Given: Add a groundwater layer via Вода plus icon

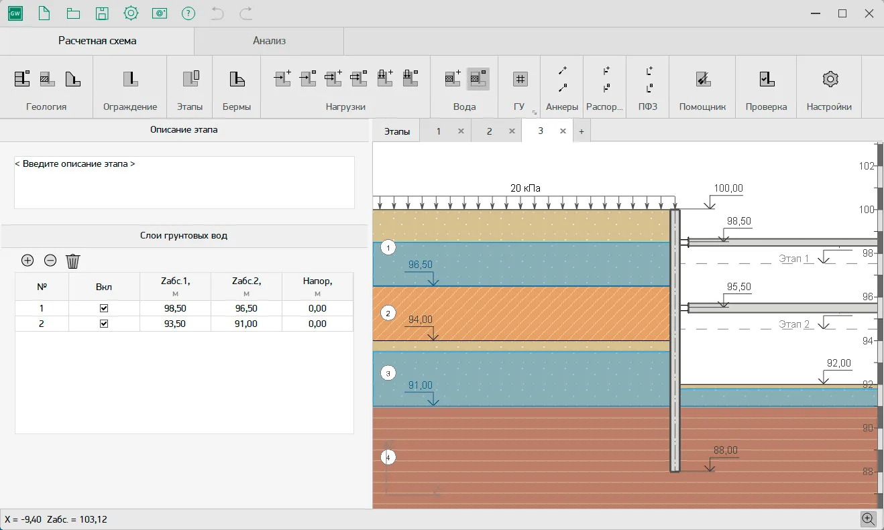Looking at the screenshot, I should pos(453,78).
